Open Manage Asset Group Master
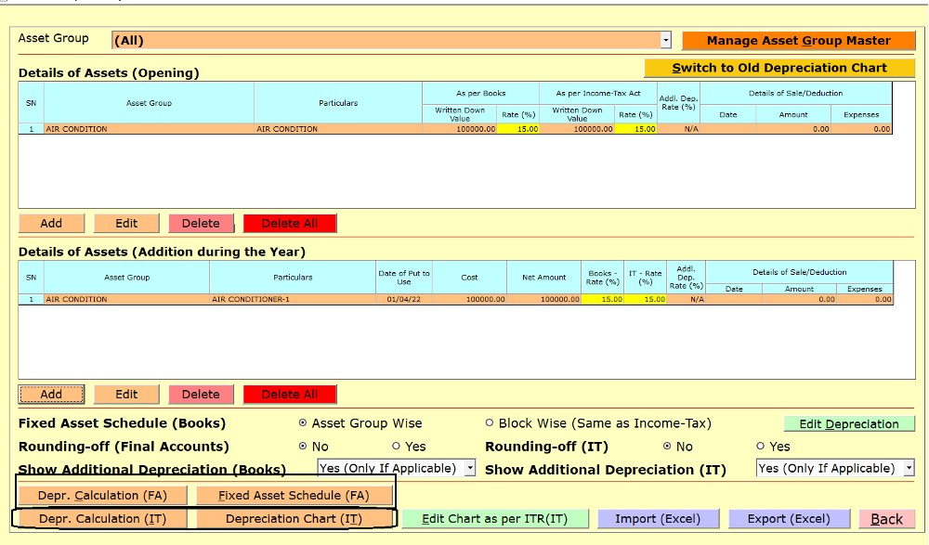The height and width of the screenshot is (545, 929). (798, 41)
